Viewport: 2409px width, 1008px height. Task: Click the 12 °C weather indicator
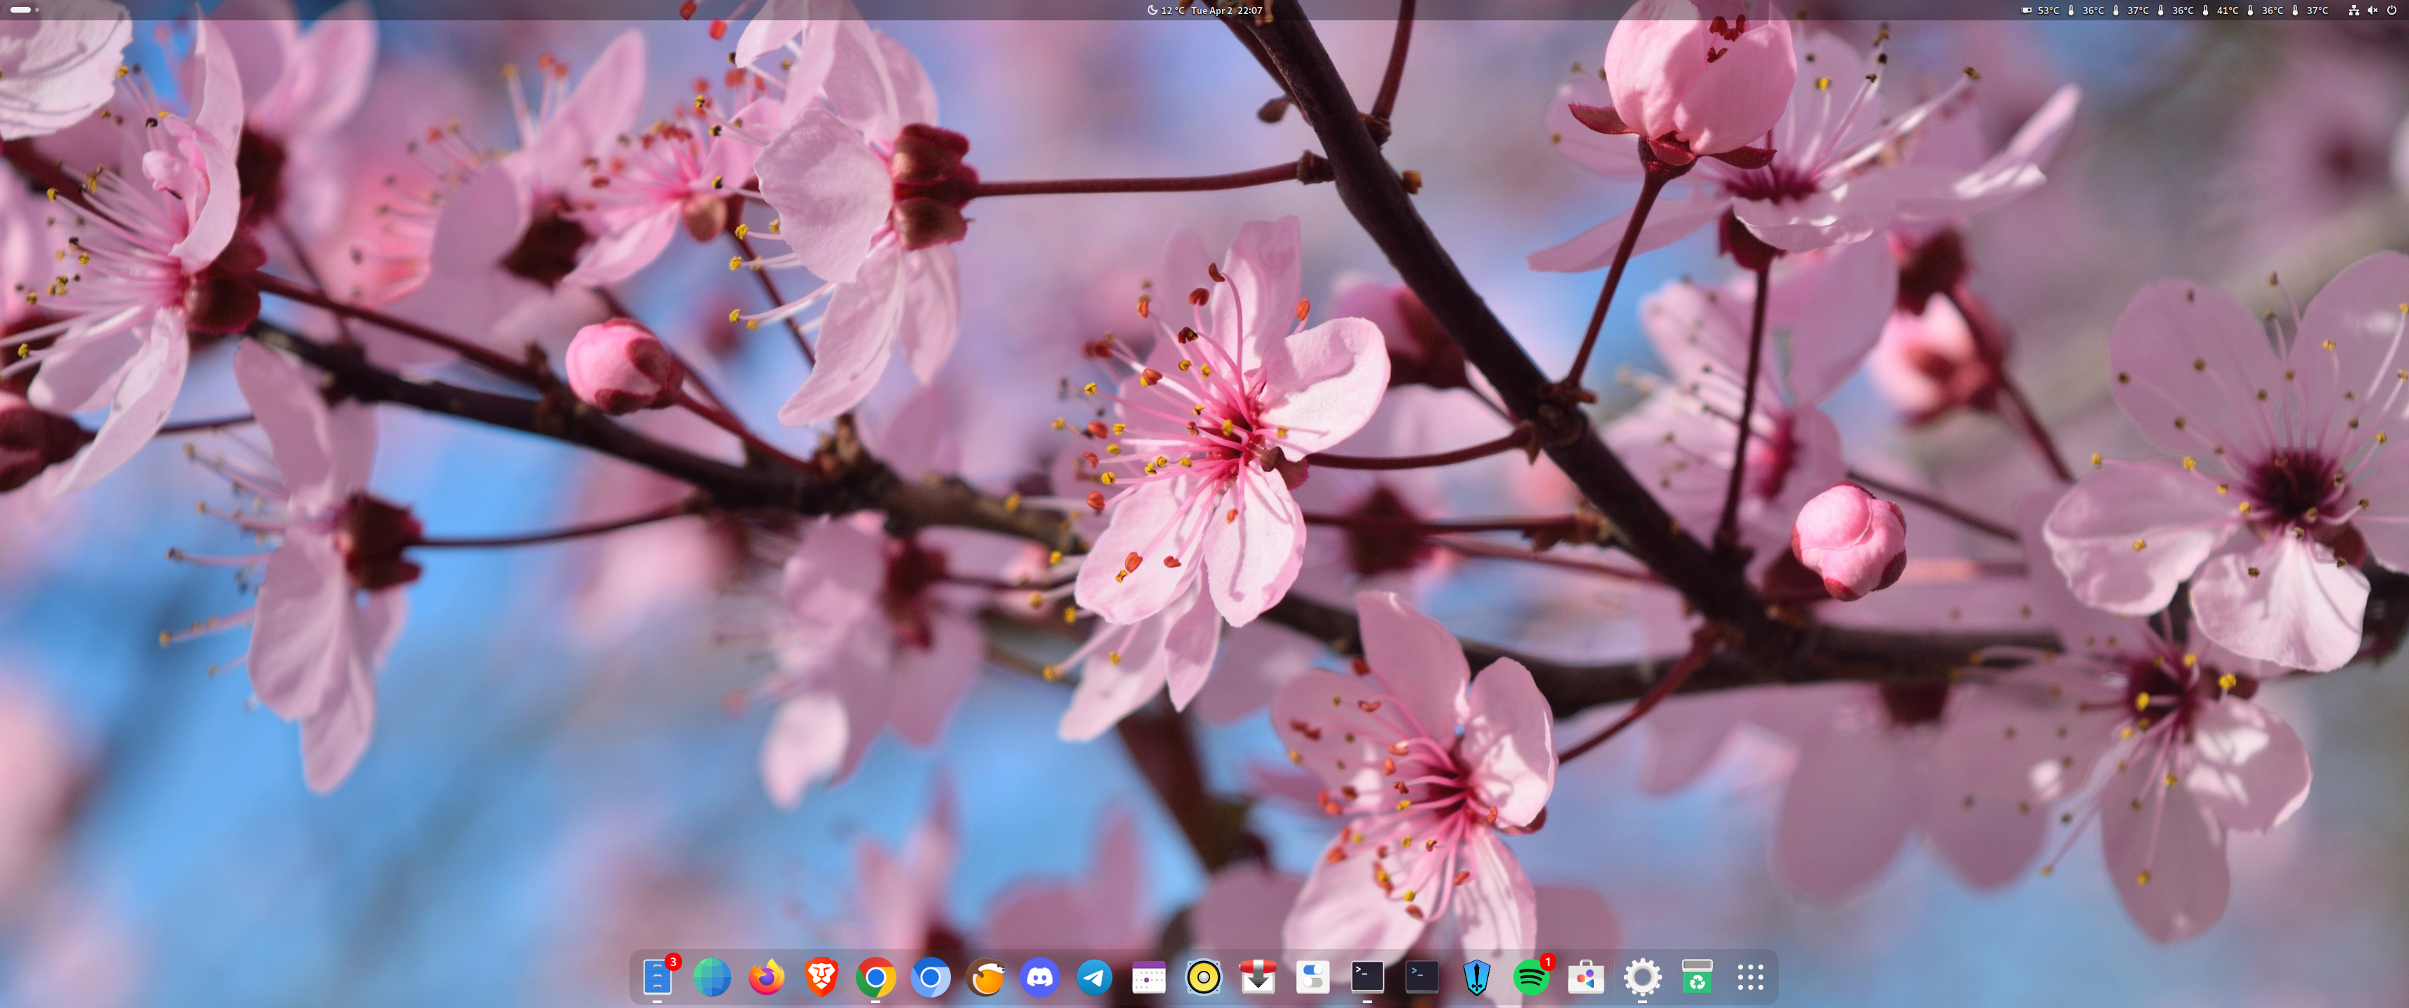pos(1165,10)
